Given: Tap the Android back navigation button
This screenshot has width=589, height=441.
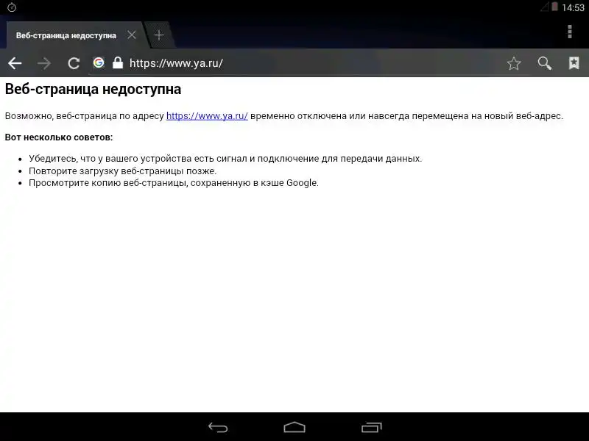Looking at the screenshot, I should pyautogui.click(x=218, y=428).
